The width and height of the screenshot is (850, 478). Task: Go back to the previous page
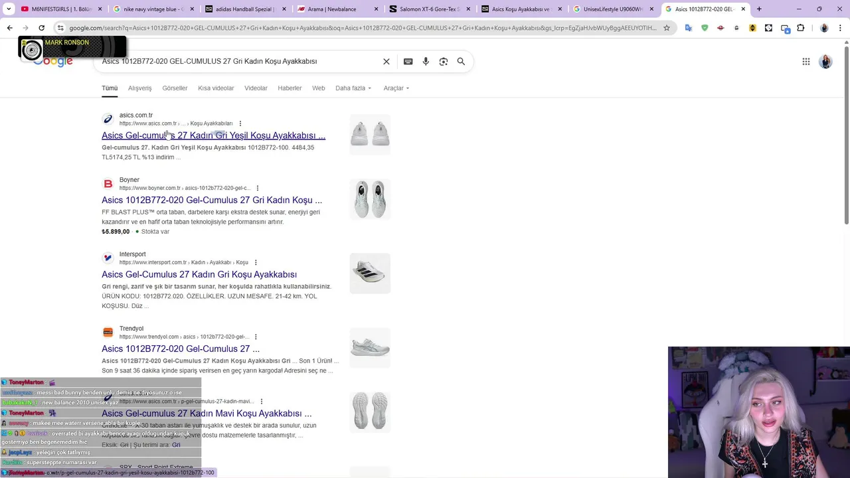9,28
